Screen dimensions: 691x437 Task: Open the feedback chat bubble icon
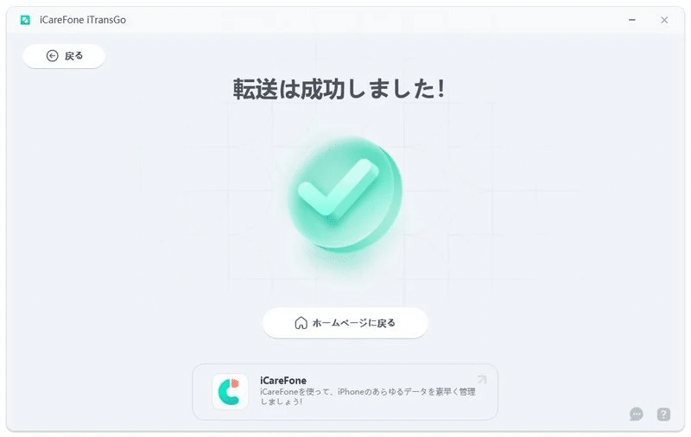[637, 414]
